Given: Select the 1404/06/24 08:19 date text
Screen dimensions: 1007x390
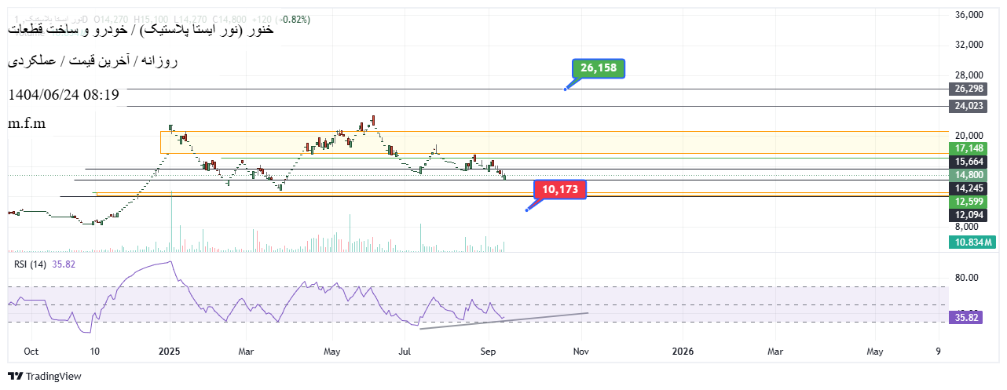Looking at the screenshot, I should (x=63, y=95).
